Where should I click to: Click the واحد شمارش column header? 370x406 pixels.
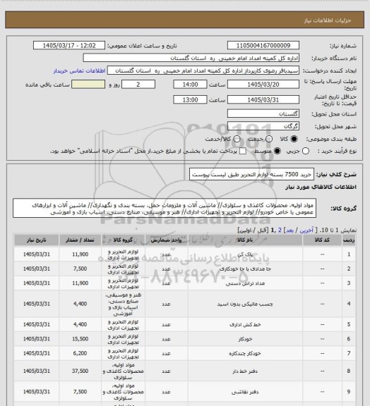166,240
